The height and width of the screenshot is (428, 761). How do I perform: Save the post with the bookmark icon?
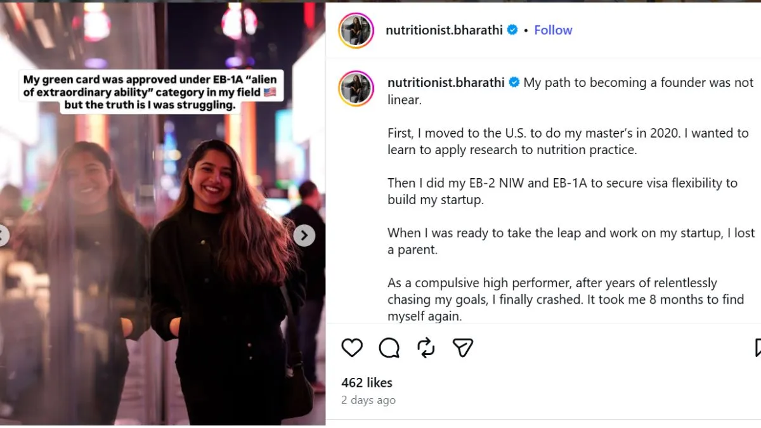point(757,347)
